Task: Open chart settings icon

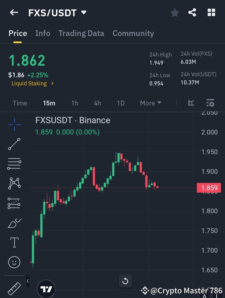Action: pos(210,103)
